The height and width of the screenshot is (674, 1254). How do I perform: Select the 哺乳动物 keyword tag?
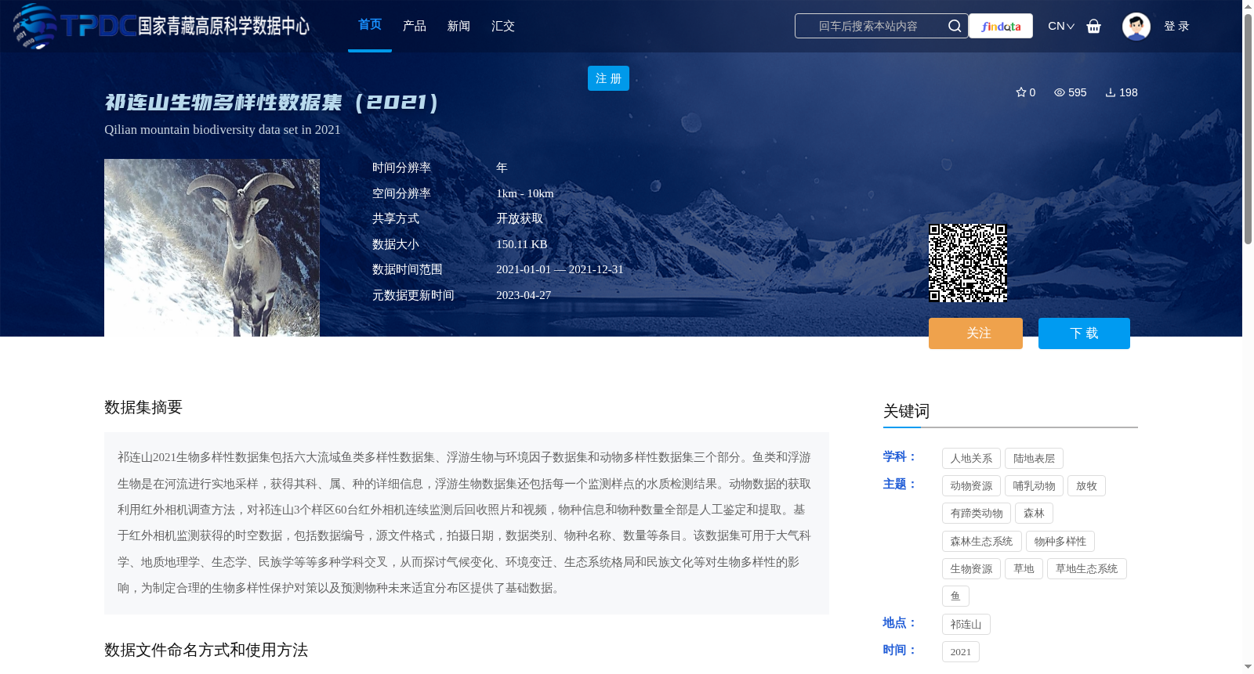click(1034, 486)
